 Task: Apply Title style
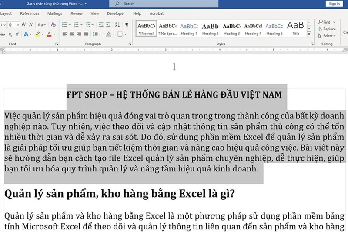[296, 29]
